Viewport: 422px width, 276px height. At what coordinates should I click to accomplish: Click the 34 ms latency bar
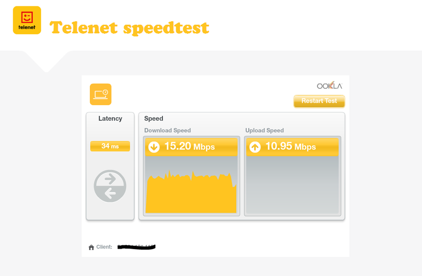110,146
